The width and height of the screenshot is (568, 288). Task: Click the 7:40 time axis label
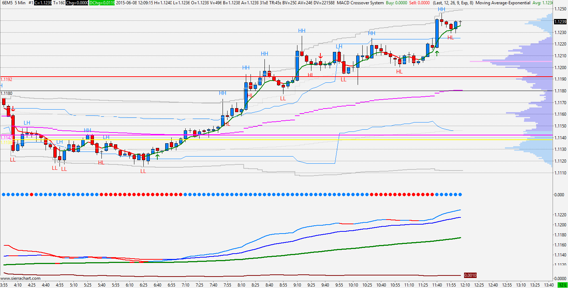point(213,285)
